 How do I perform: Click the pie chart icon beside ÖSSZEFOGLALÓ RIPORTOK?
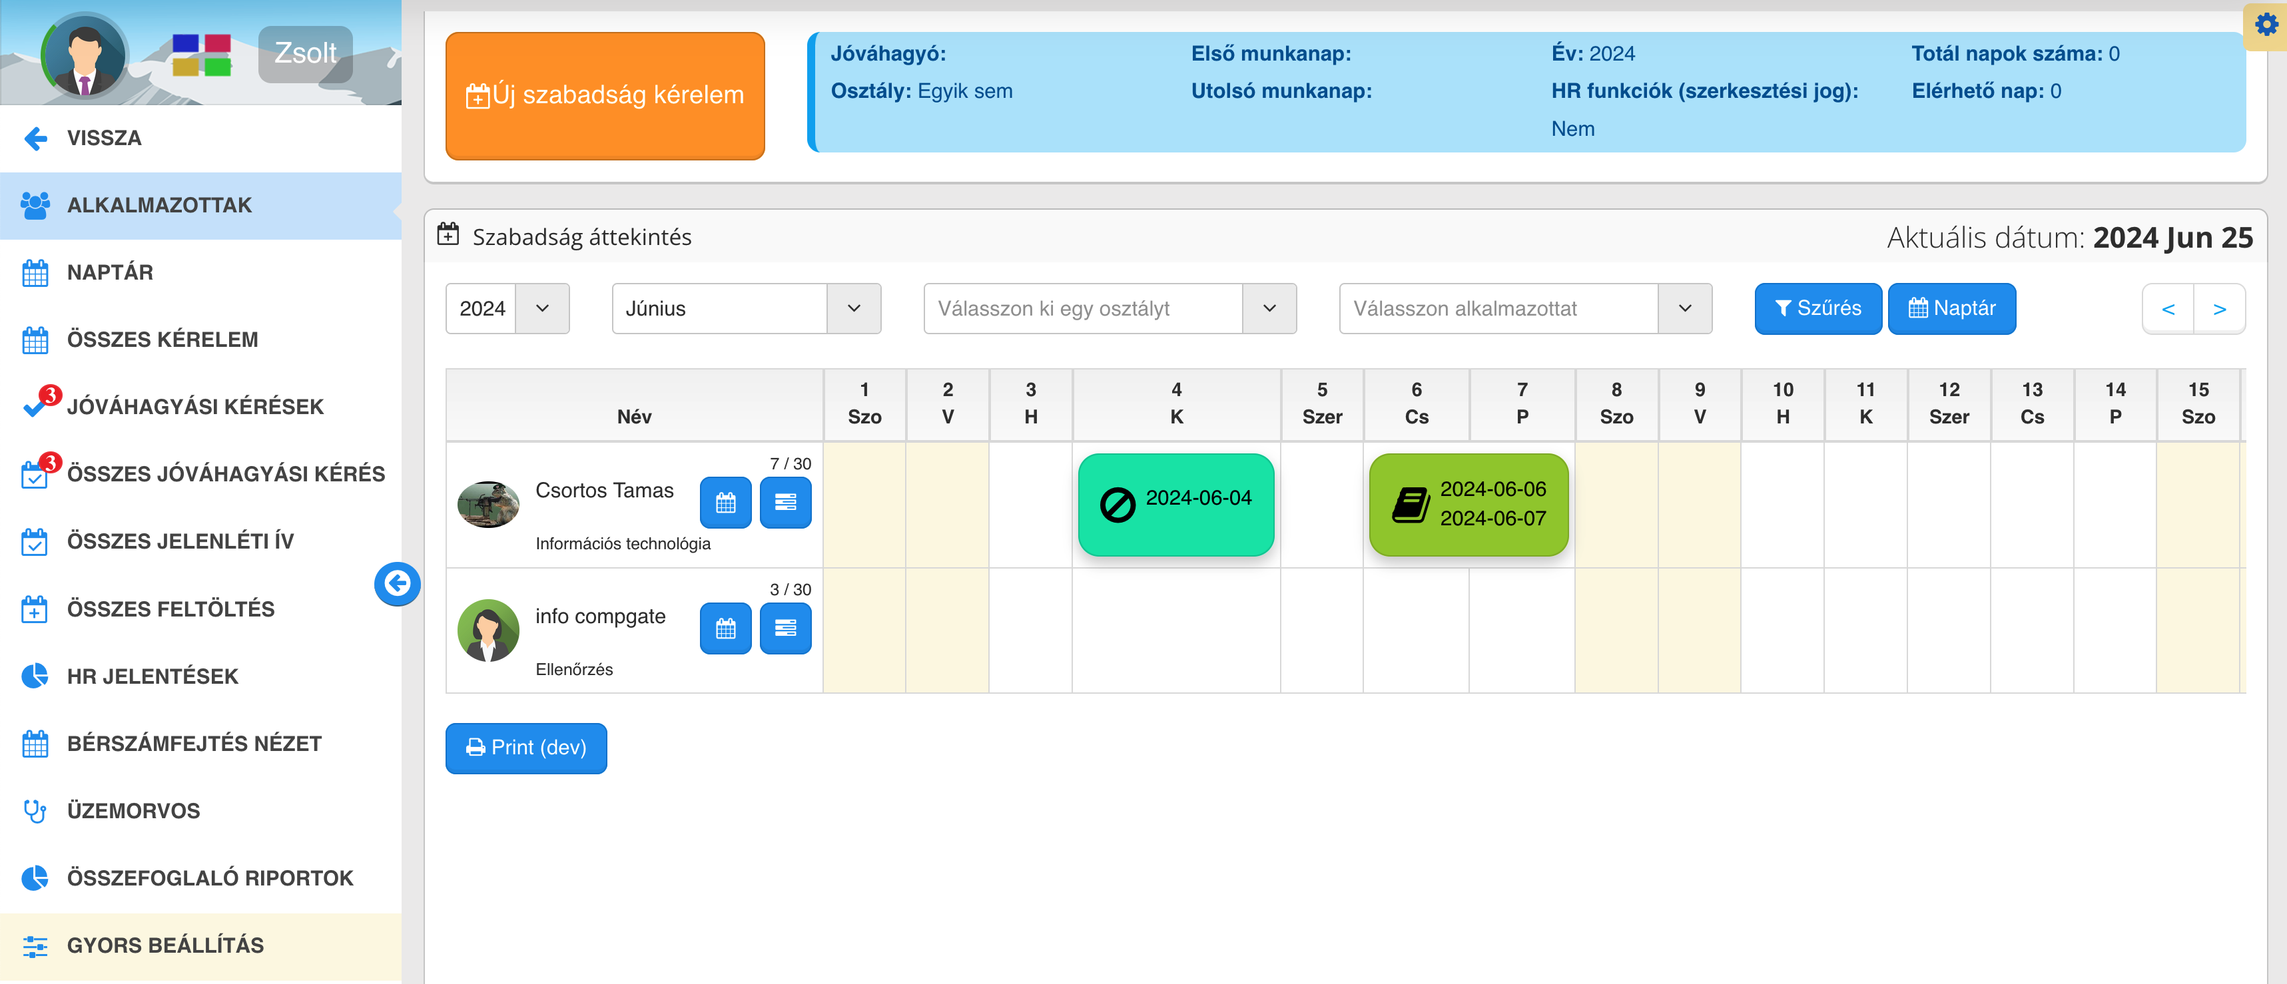pyautogui.click(x=35, y=878)
